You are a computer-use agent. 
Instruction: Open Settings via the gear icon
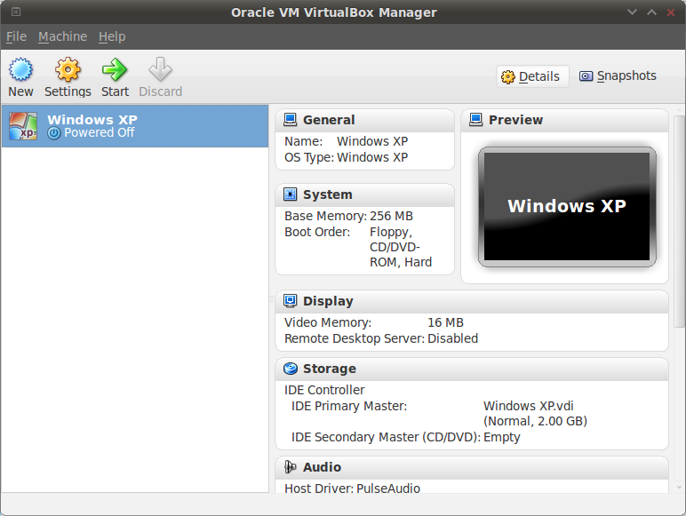(68, 69)
